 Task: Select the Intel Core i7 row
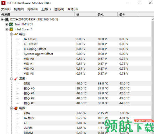23,29
